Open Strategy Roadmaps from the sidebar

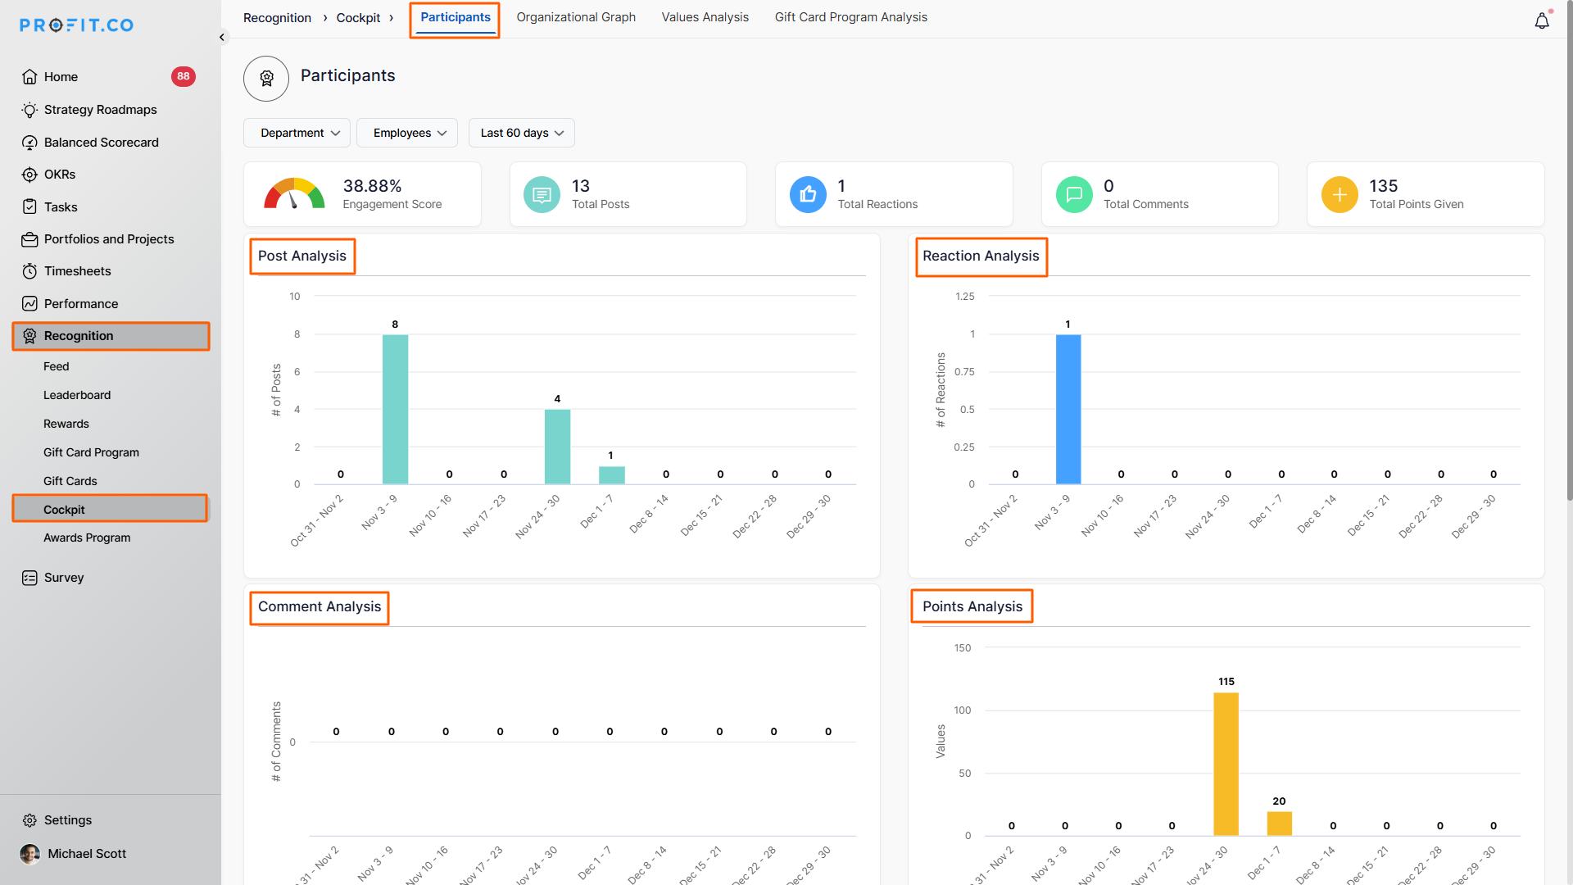[100, 110]
